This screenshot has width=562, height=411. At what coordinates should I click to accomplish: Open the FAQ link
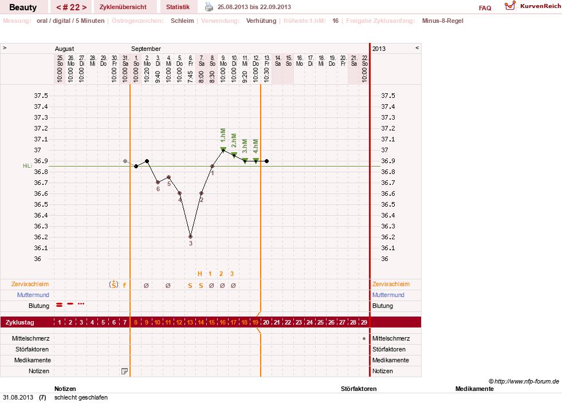pos(485,8)
